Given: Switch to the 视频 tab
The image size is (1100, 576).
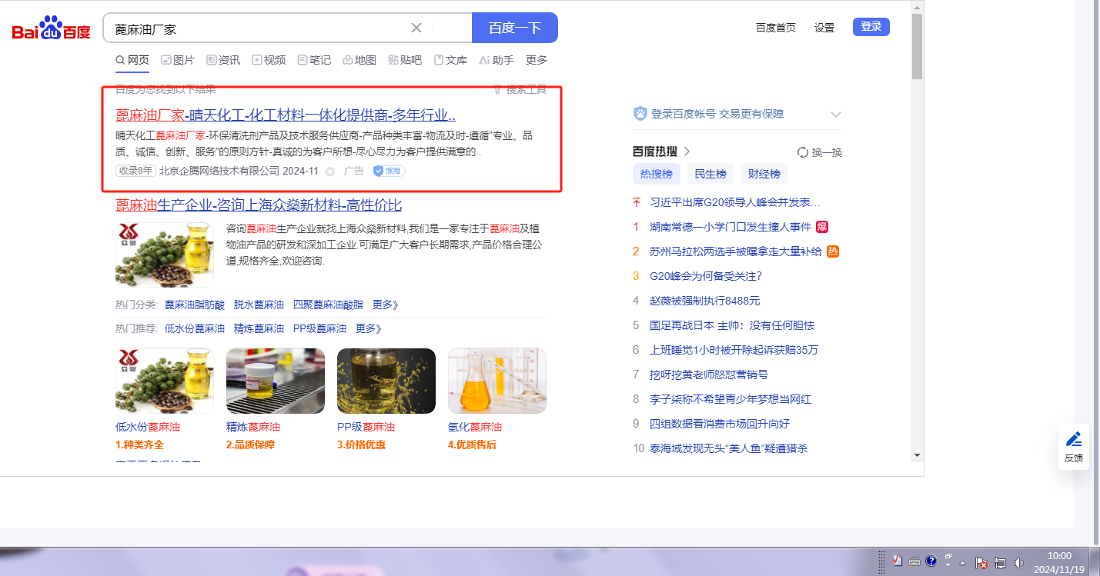Looking at the screenshot, I should click(x=269, y=60).
